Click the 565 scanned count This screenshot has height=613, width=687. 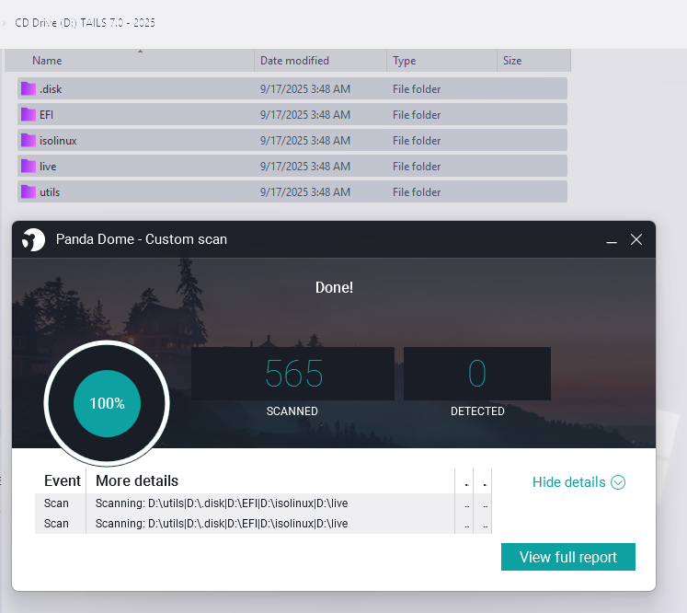pyautogui.click(x=294, y=374)
